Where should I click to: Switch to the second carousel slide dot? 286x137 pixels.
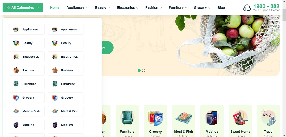pos(144,70)
